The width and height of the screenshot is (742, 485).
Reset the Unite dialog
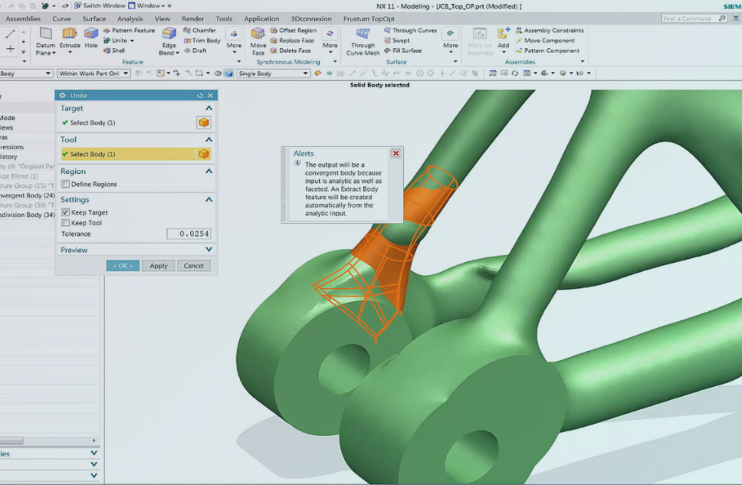pos(200,96)
